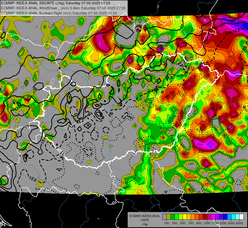Click the violet swatch left of 2250
Image resolution: width=248 pixels, height=228 pixels.
(221, 217)
